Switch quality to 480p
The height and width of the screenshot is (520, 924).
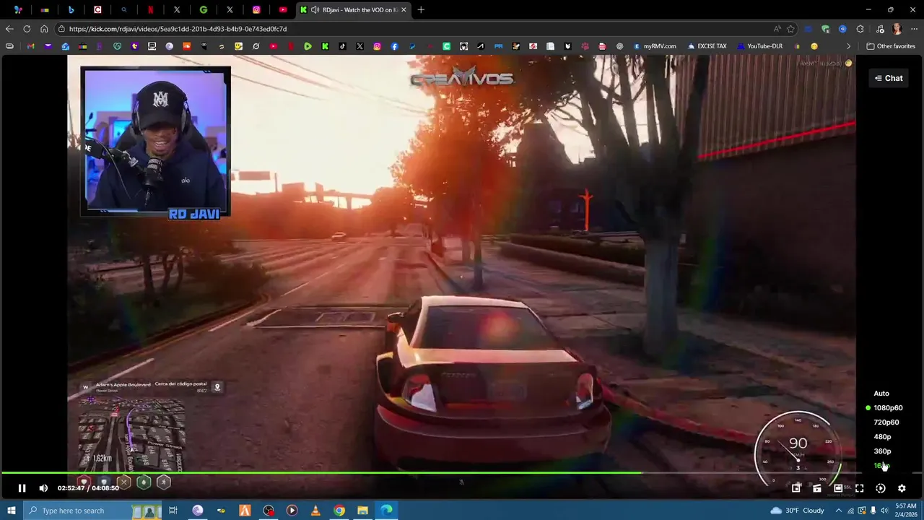(x=882, y=437)
